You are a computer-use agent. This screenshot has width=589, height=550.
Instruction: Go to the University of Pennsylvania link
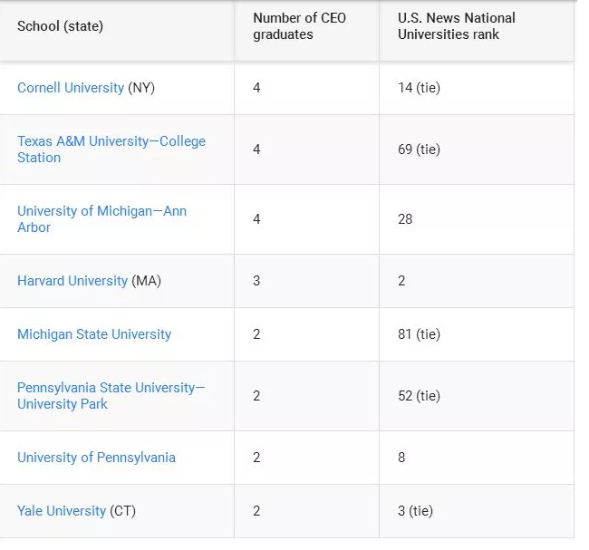(x=97, y=458)
